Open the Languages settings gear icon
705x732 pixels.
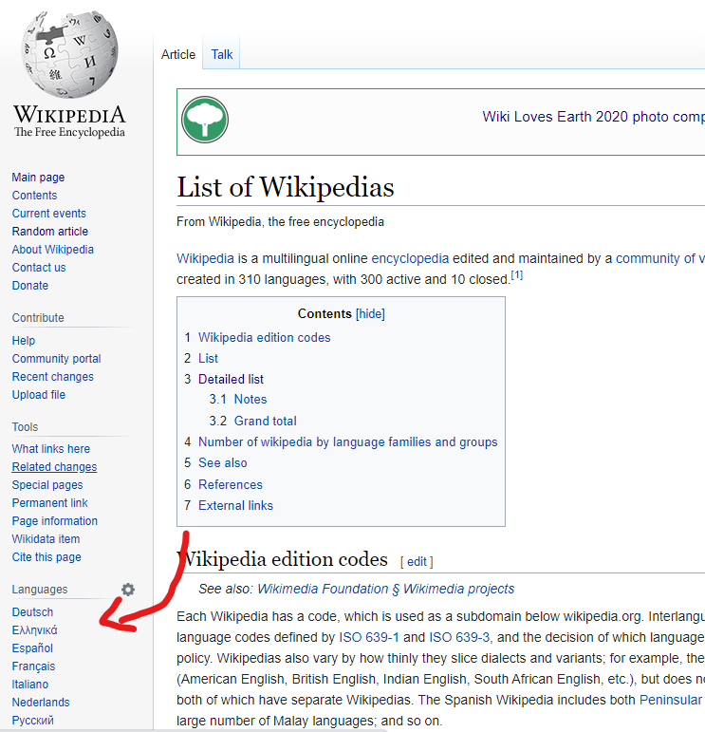point(128,590)
